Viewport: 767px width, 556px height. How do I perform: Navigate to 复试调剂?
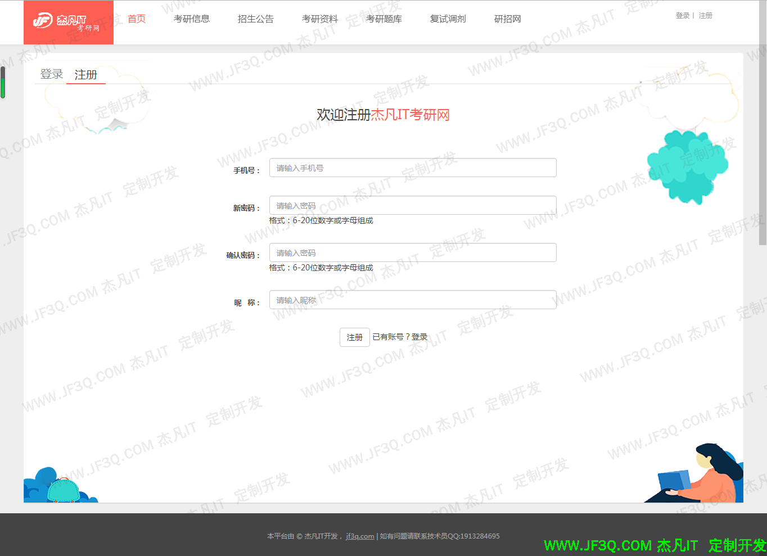pyautogui.click(x=448, y=19)
